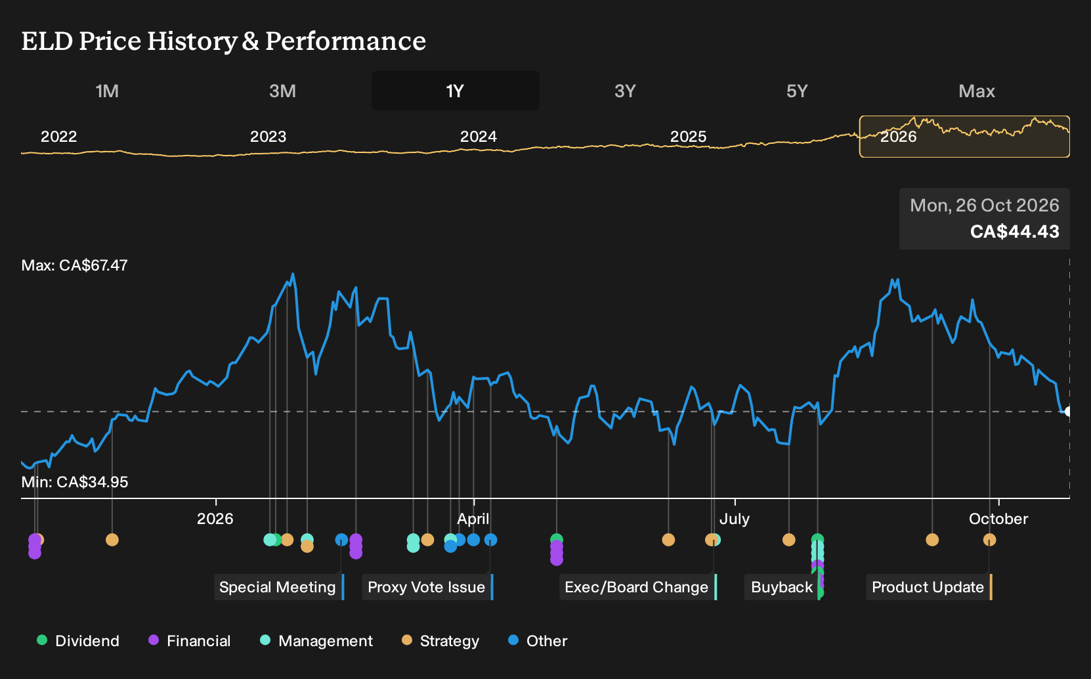The image size is (1091, 679).
Task: Click the blue marker above Proxy Vote Issue
Action: coord(490,540)
